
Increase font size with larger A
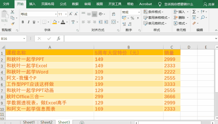[71, 14]
